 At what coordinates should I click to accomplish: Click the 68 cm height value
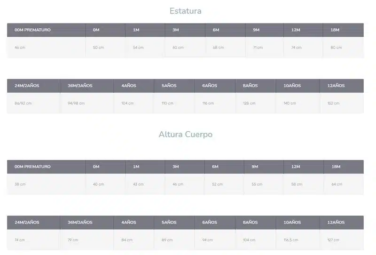point(218,48)
